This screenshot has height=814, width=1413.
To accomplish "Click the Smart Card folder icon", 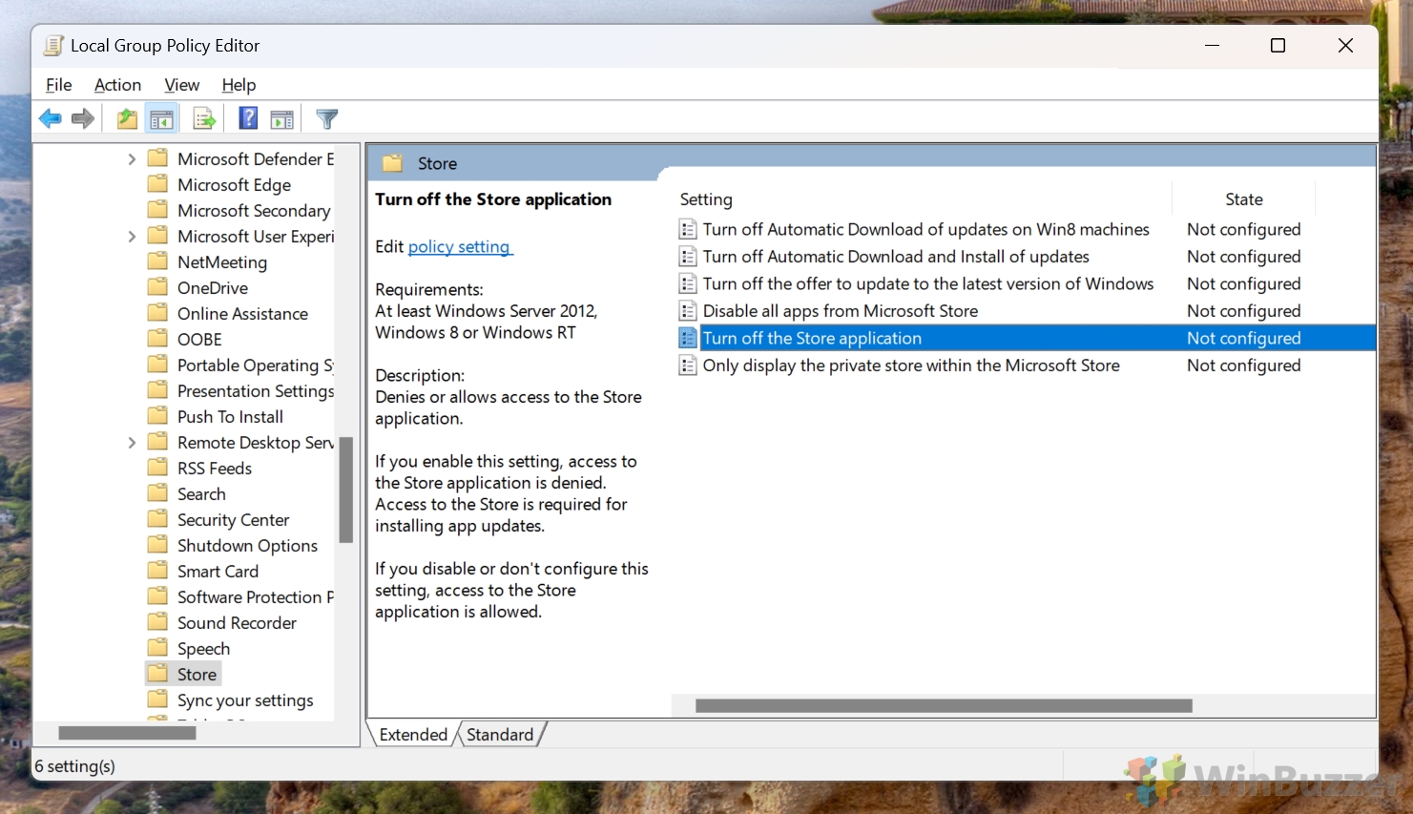I will (x=158, y=571).
